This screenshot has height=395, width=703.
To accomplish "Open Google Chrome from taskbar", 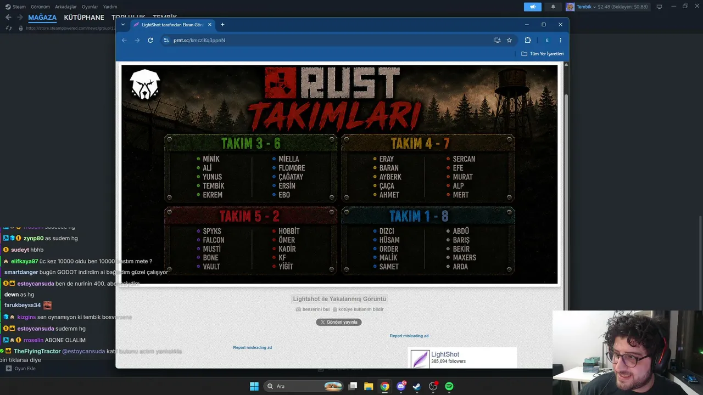I will coord(385,386).
